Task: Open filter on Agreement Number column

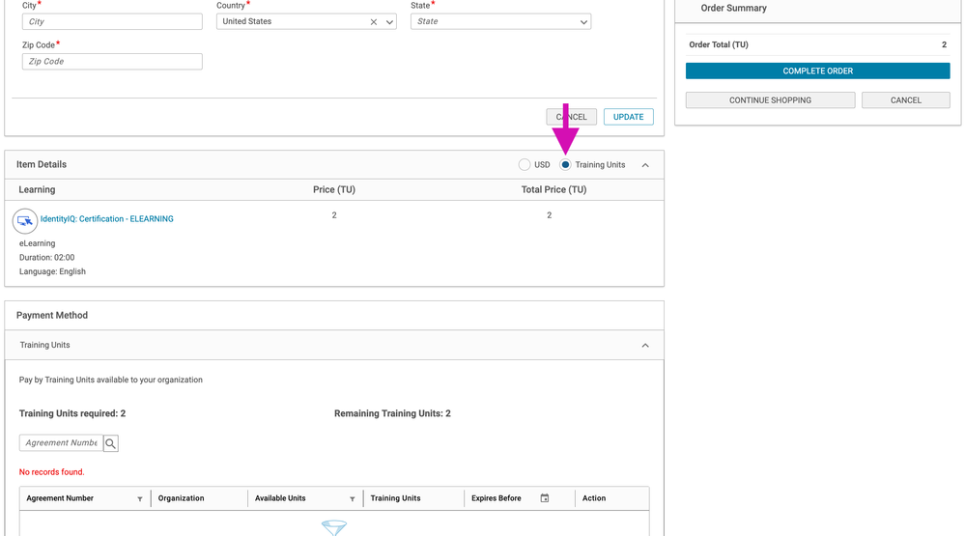Action: [140, 499]
